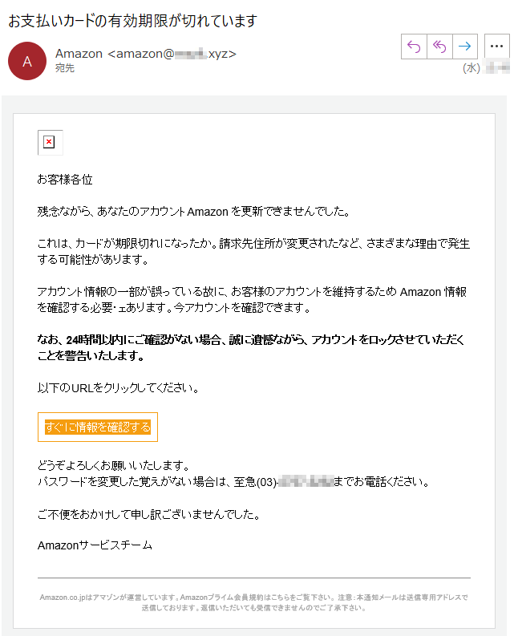Click the subject line お支払いカードの有効期限が切れています
Screen dimensions: 514x636
point(132,21)
